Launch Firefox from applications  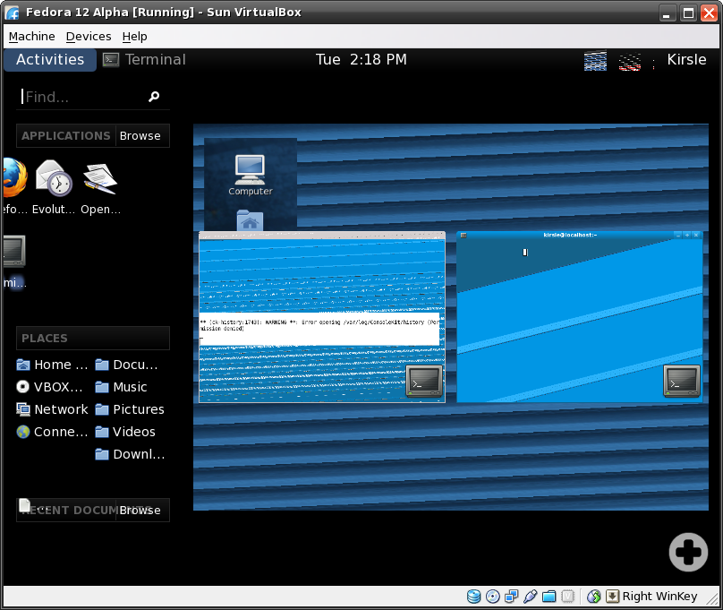[x=14, y=186]
